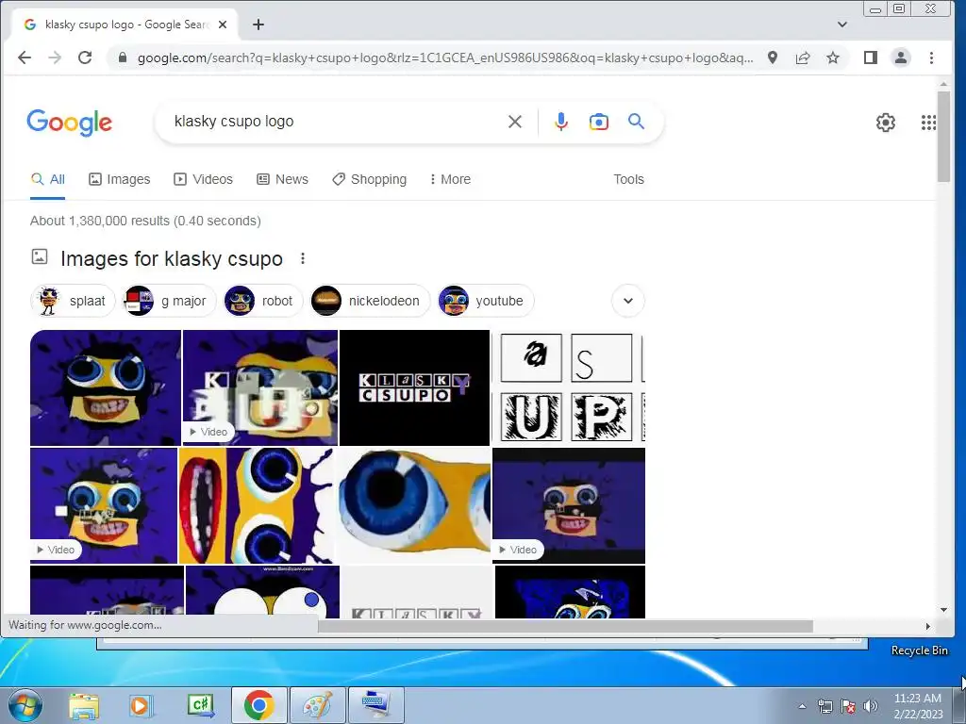Open the Klasky Csupo black logo thumbnail

click(415, 387)
